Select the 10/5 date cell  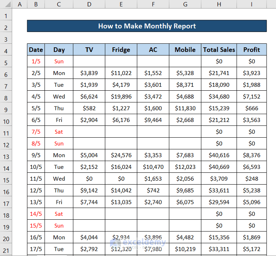click(36, 167)
